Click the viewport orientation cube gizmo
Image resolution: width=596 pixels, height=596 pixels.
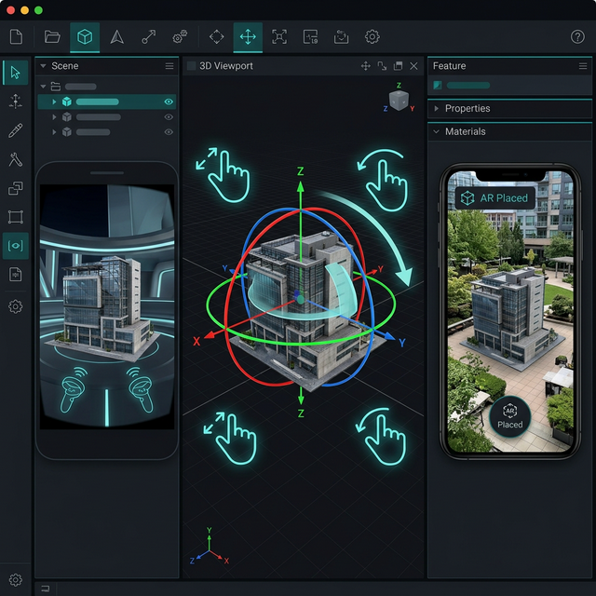pos(400,100)
